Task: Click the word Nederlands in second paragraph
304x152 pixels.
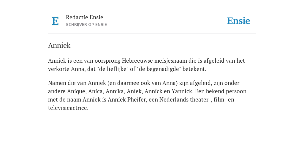Action: 171,100
